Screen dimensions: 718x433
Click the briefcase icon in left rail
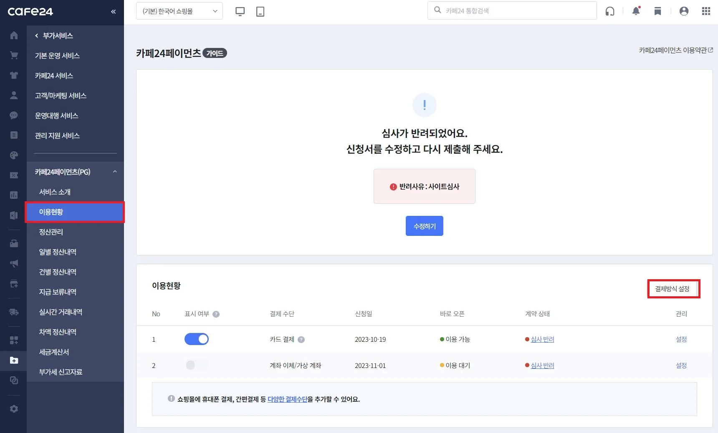(14, 243)
